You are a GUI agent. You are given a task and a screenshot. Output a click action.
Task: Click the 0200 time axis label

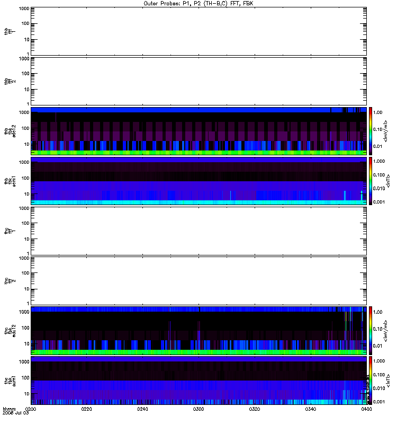[31, 409]
